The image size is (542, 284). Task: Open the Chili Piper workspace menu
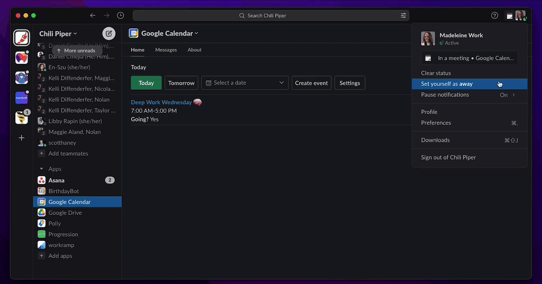click(x=58, y=34)
